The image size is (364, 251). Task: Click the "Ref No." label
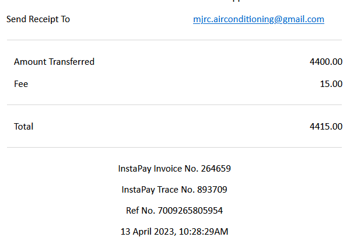pyautogui.click(x=139, y=211)
